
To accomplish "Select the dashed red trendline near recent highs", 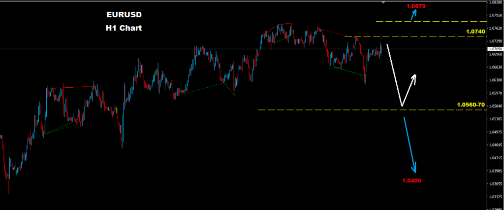I will (x=336, y=33).
